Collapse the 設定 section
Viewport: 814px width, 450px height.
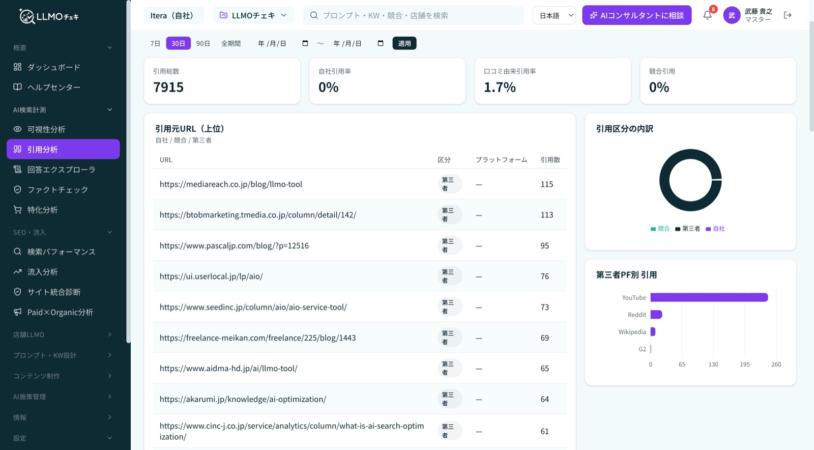pyautogui.click(x=110, y=438)
